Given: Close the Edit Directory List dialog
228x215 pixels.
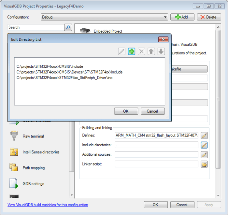Looking at the screenshot, I should pyautogui.click(x=163, y=39).
